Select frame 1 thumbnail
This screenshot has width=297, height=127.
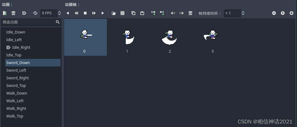(x=128, y=37)
